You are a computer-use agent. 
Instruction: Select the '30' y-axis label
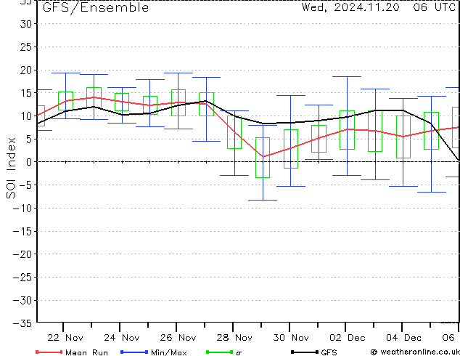[x=25, y=24]
